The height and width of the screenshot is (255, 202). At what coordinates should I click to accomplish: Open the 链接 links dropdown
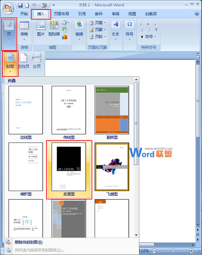click(79, 30)
